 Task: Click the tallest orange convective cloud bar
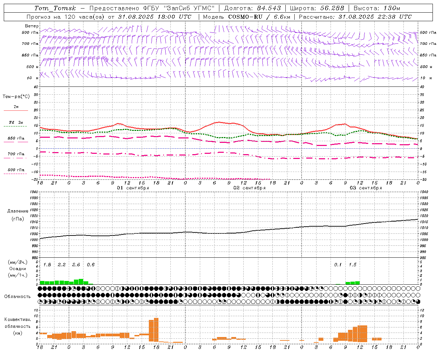click(x=156, y=329)
